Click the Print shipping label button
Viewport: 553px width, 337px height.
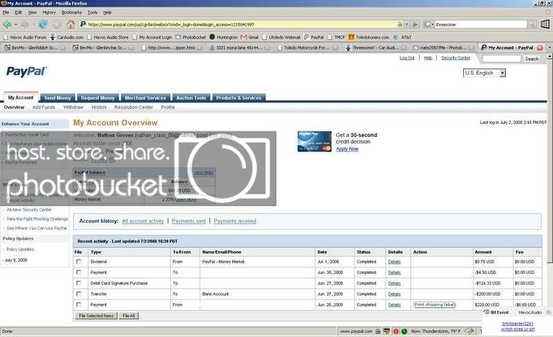pos(435,304)
